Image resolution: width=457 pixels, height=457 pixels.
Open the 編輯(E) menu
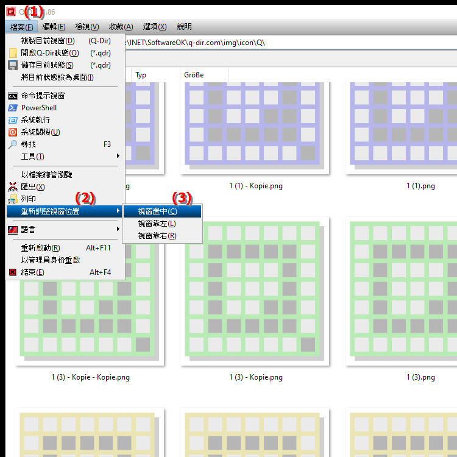click(54, 27)
